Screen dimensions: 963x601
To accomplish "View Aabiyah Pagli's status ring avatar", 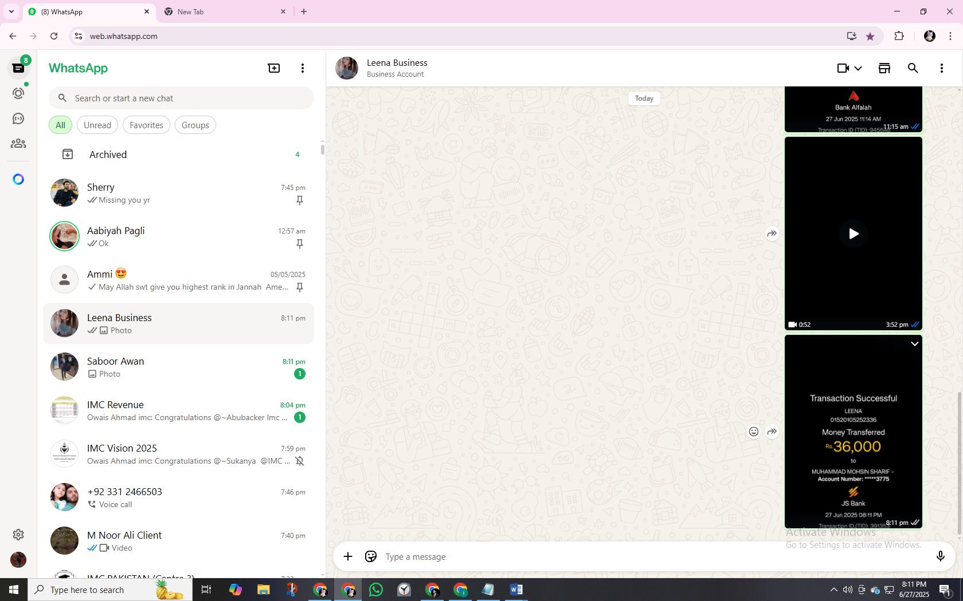I will pos(64,236).
